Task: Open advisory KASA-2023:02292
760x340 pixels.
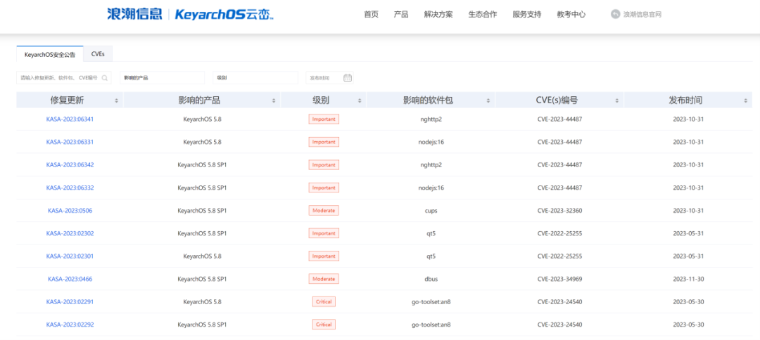Action: (x=70, y=325)
